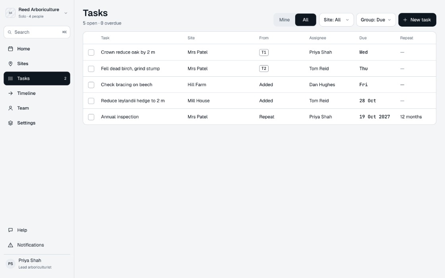Image resolution: width=445 pixels, height=278 pixels.
Task: Expand the Reed Arboriculture workspace switcher chevron
Action: point(66,13)
